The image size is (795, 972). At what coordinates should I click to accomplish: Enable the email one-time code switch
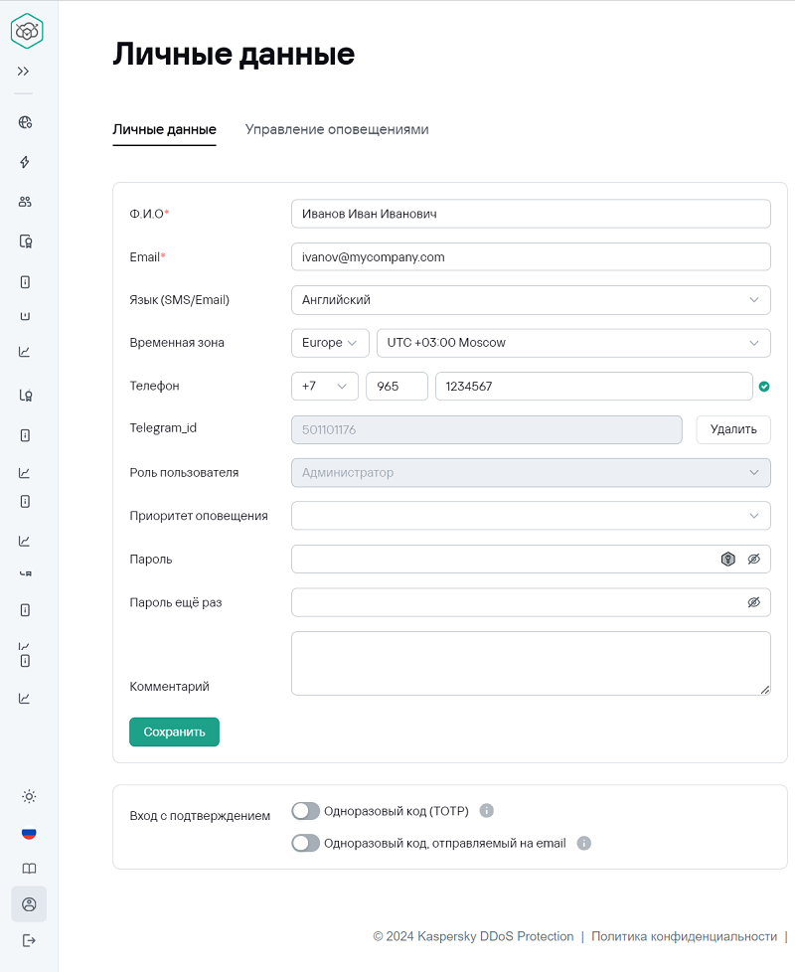pos(306,843)
